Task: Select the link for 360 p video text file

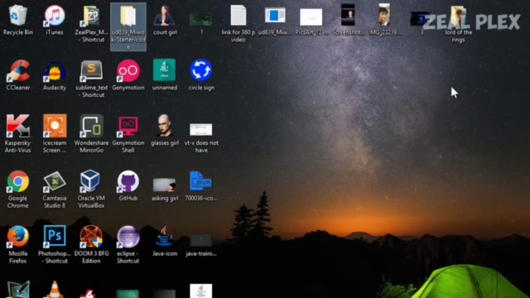Action: pos(238,16)
